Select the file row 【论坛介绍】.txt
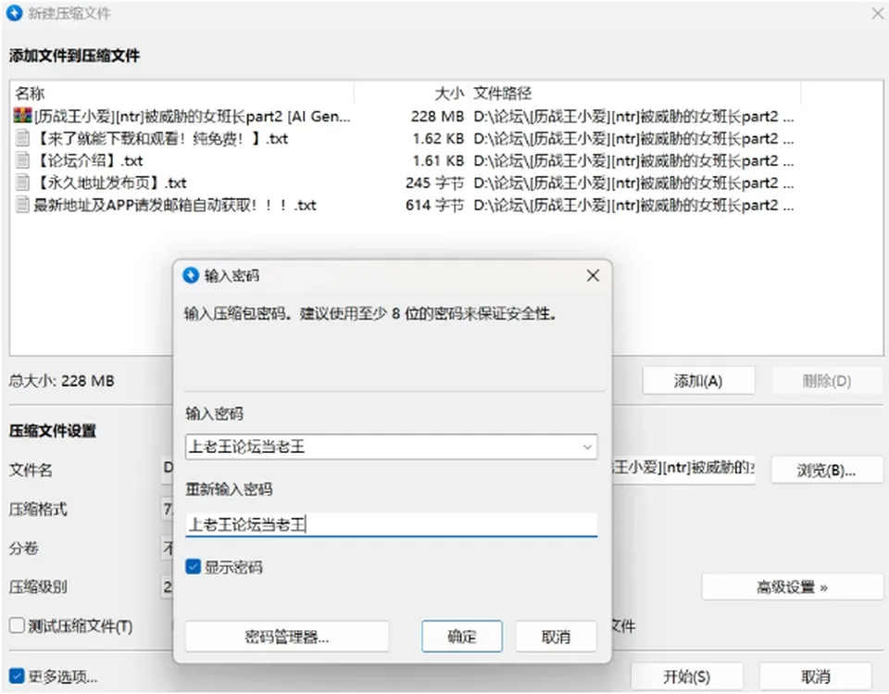The height and width of the screenshot is (694, 889). coord(404,160)
